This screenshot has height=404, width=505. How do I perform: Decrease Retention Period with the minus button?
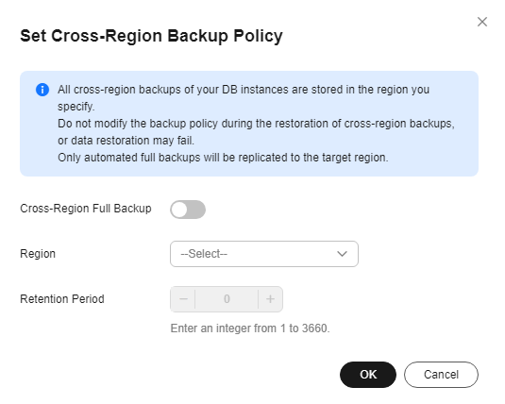click(x=183, y=299)
